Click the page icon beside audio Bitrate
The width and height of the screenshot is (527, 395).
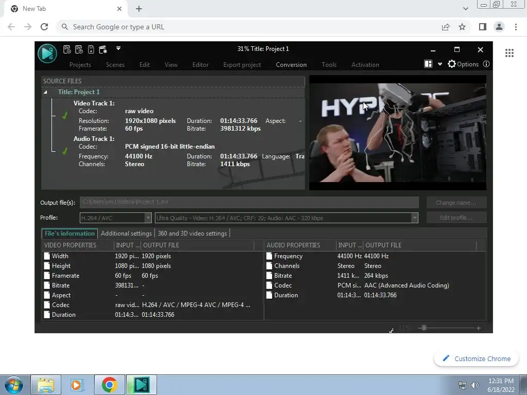(269, 276)
